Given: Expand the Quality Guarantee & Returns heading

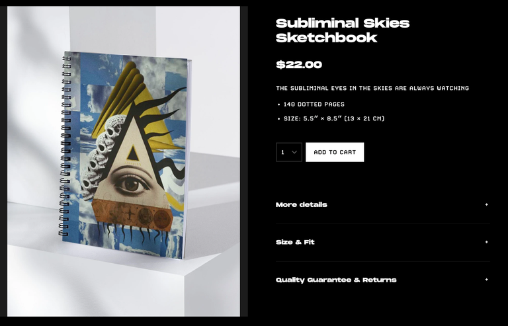Looking at the screenshot, I should coord(336,280).
